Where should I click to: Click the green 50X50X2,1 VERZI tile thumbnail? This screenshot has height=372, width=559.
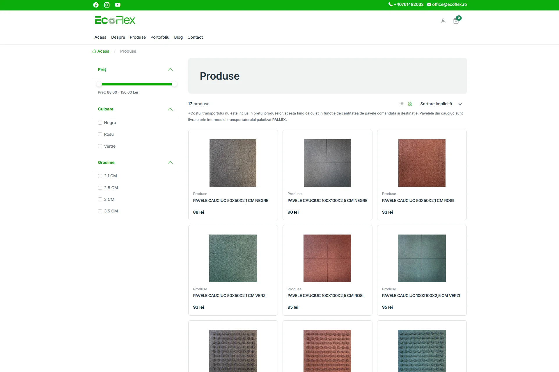click(233, 258)
